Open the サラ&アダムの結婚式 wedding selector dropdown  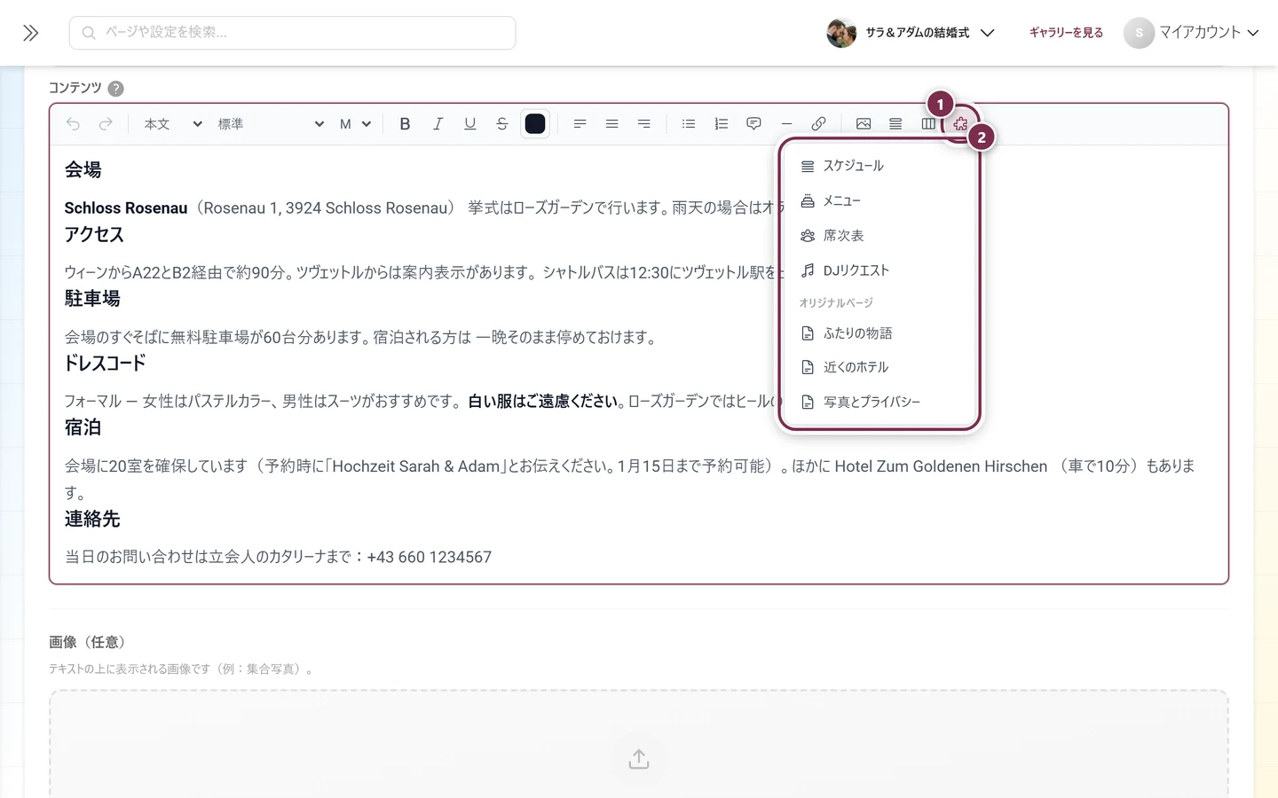click(x=911, y=33)
